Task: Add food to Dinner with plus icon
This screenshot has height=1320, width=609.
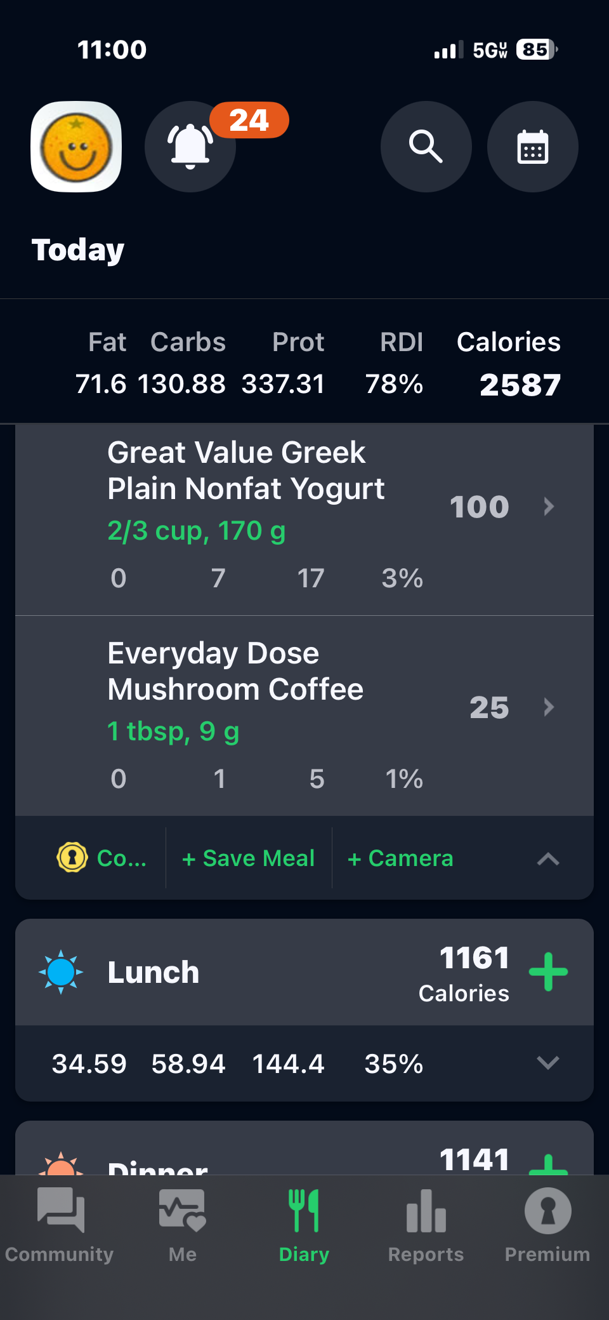Action: click(548, 1164)
